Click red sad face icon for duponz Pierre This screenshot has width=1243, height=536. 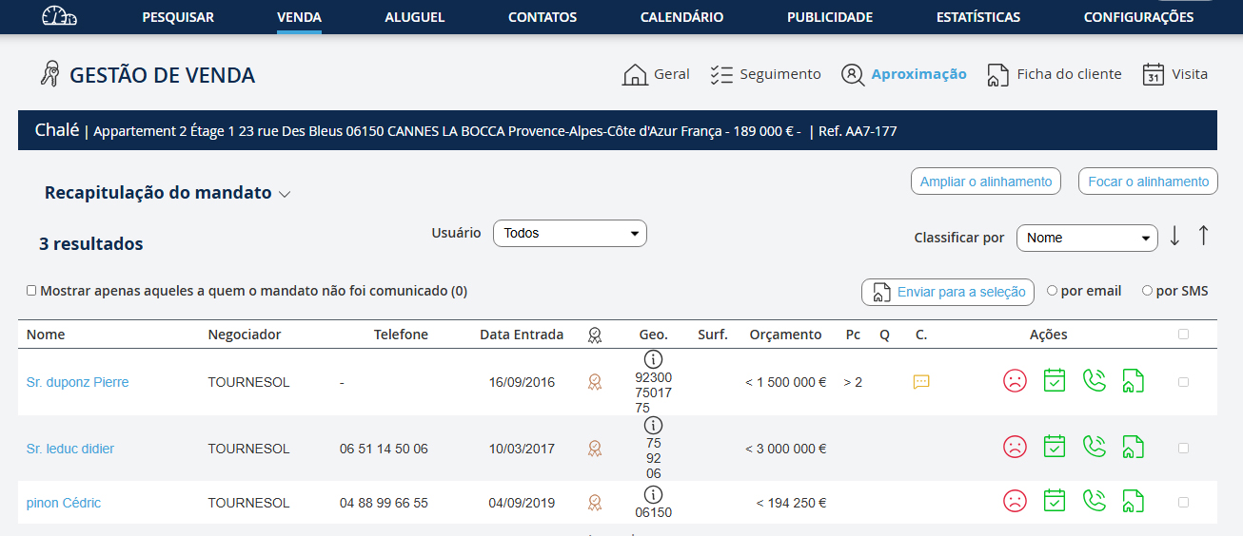coord(1015,381)
